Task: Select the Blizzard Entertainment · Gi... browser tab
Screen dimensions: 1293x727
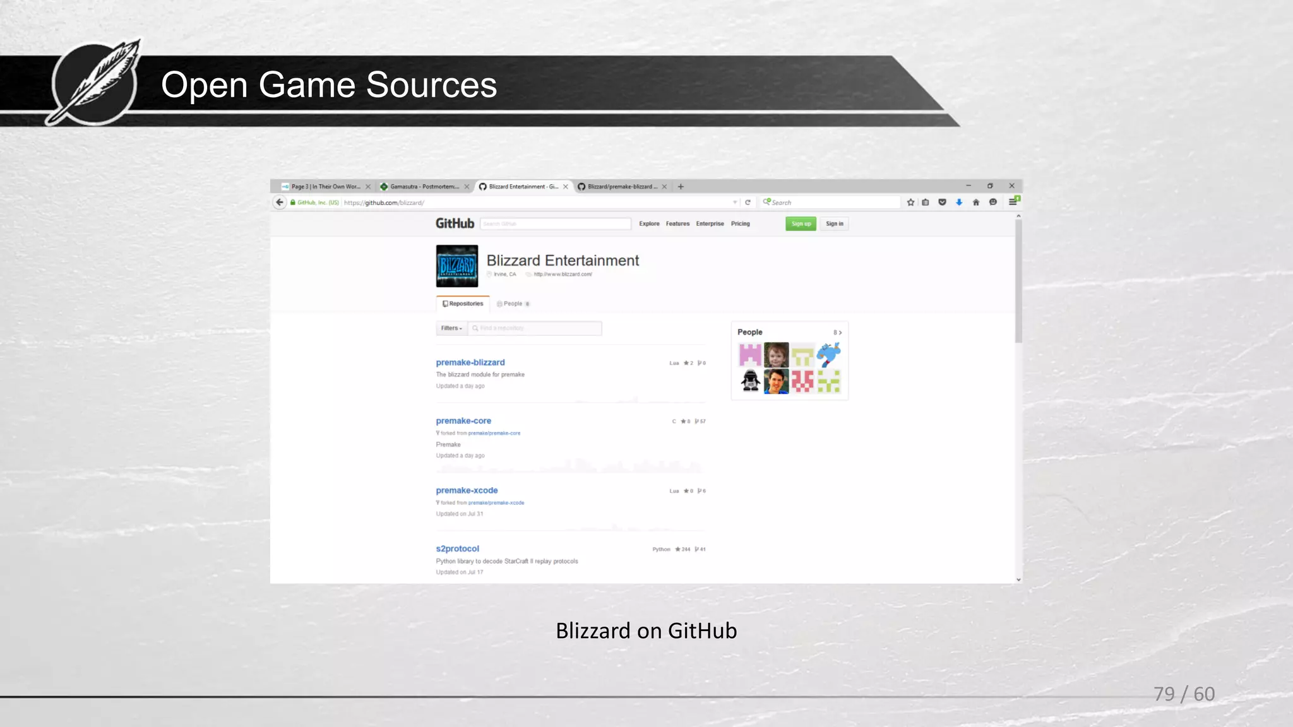Action: pos(523,187)
